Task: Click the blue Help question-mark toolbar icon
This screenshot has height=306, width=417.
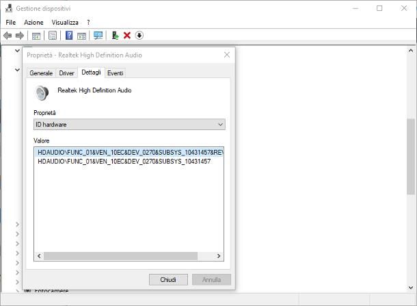Action: pos(69,36)
